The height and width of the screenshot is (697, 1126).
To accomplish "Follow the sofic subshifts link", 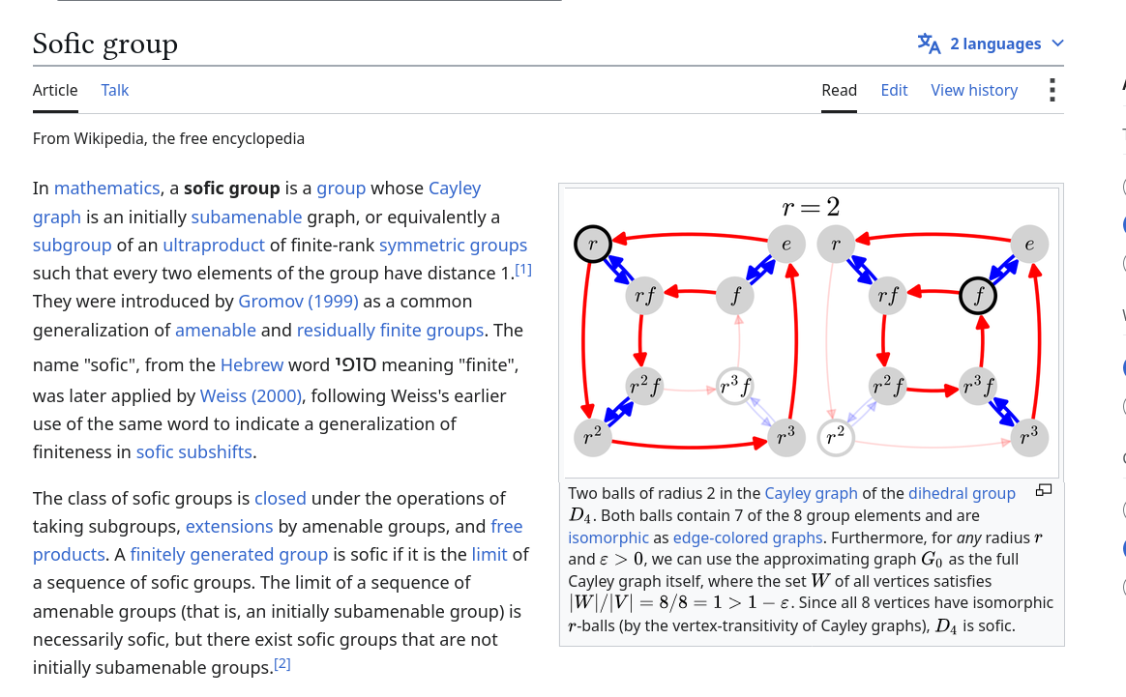I will pos(193,452).
